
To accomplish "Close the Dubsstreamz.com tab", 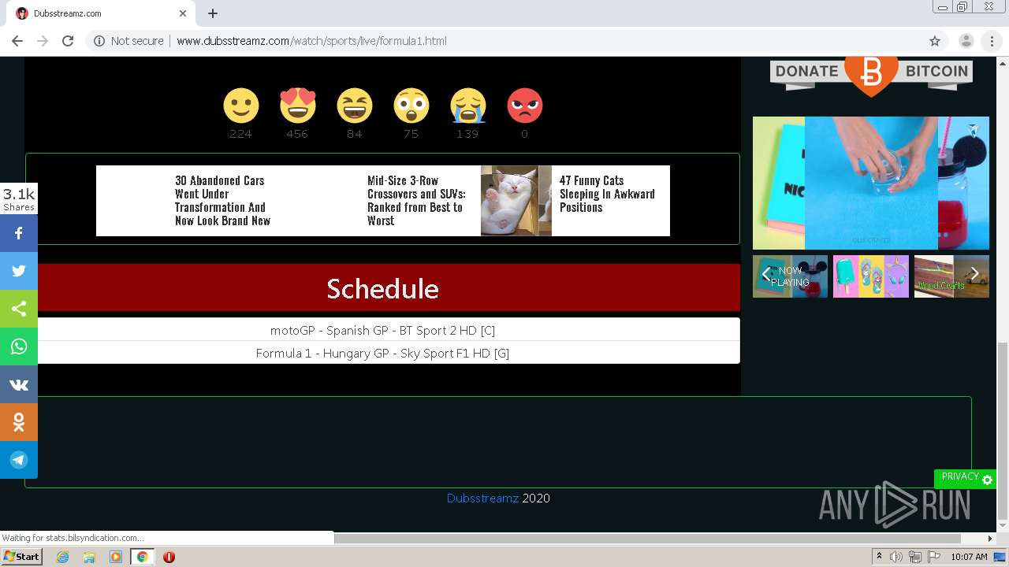I will 183,13.
